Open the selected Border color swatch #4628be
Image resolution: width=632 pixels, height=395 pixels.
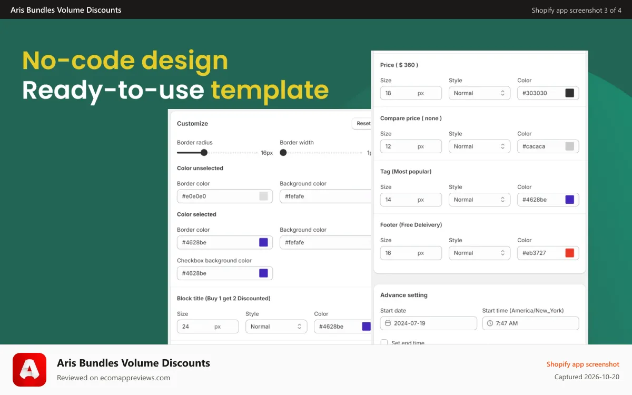263,242
